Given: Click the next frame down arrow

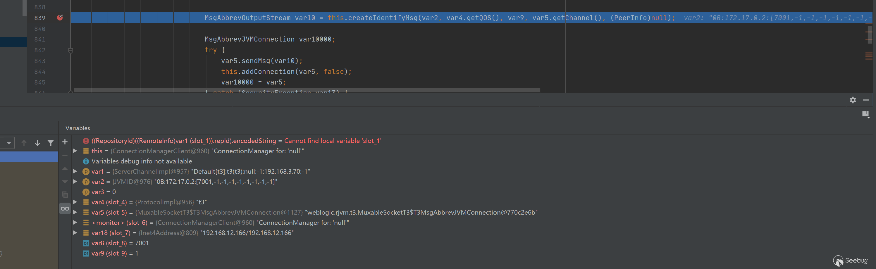Looking at the screenshot, I should [37, 143].
